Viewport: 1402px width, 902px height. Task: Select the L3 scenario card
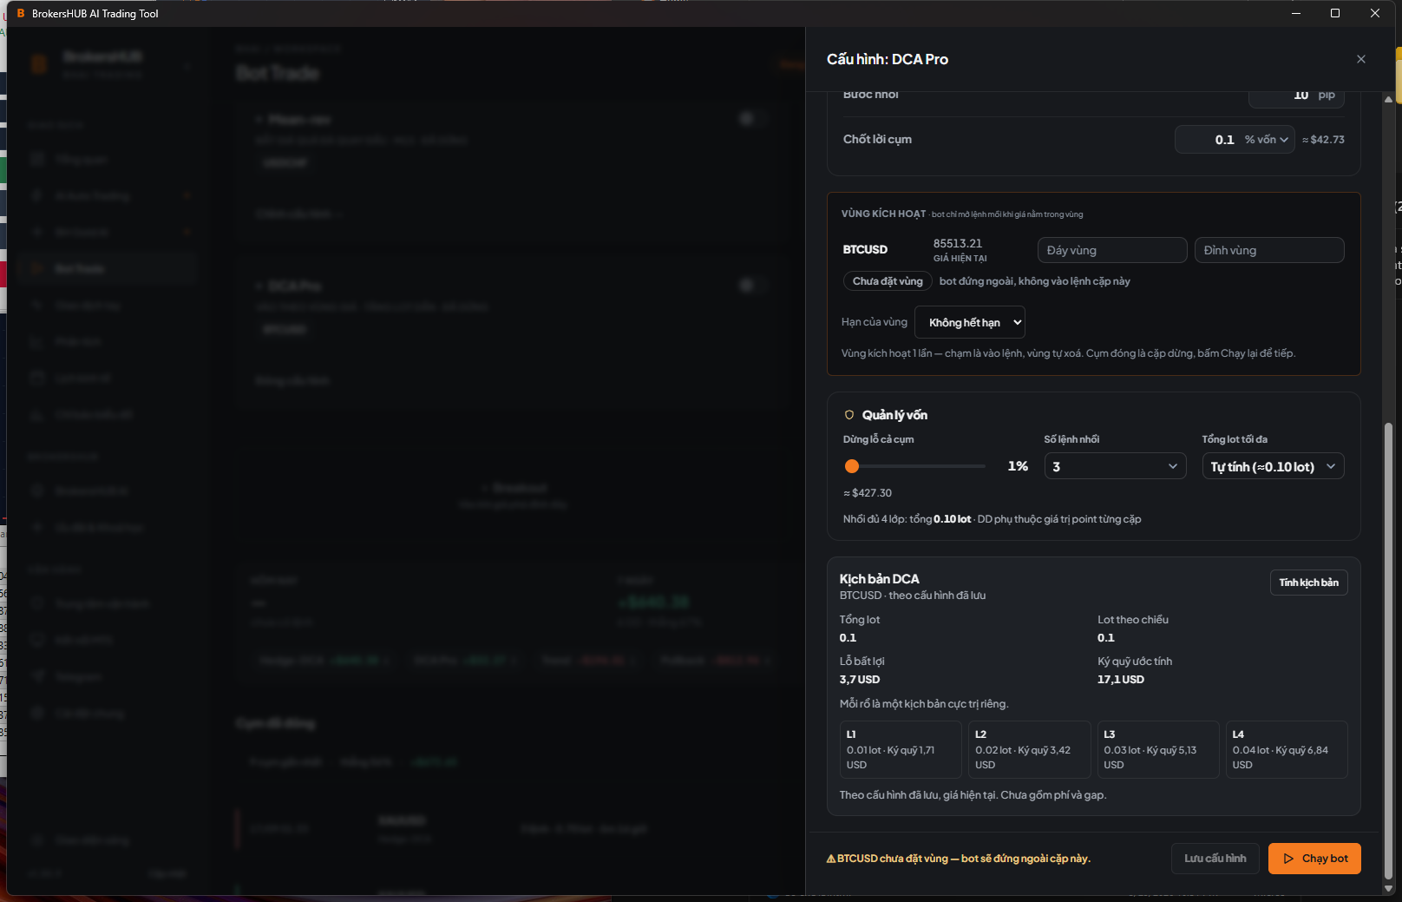click(x=1157, y=749)
